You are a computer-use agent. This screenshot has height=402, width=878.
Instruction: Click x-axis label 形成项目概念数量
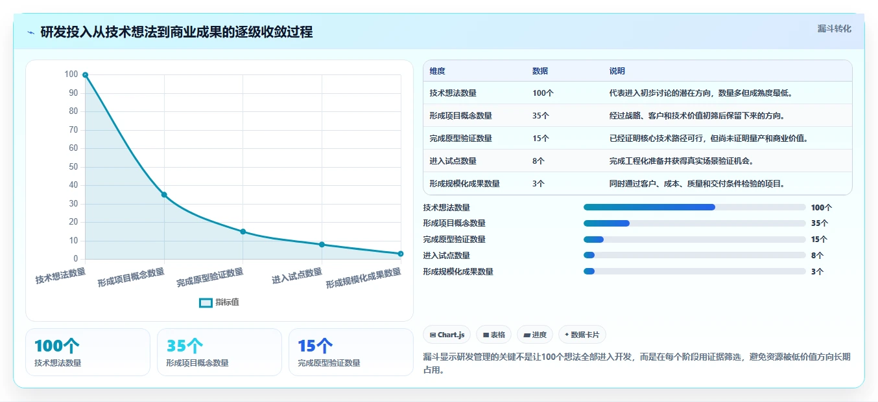pos(131,277)
